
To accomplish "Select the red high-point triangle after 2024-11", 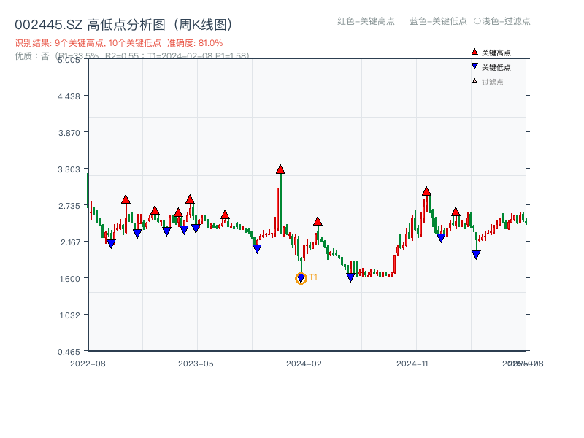I will pos(426,191).
